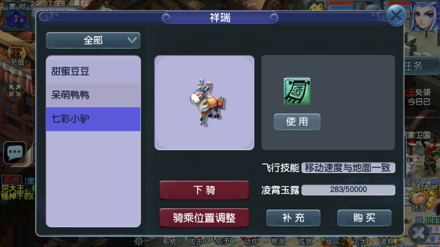Select 呆萌鸭鸭 in the mount list
Image resolution: width=440 pixels, height=247 pixels.
click(x=93, y=95)
